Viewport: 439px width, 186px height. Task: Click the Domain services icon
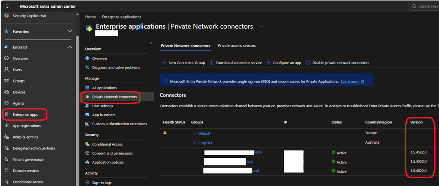[6, 171]
